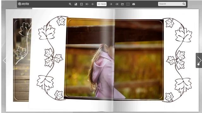Flip backward with left side arrow
The width and height of the screenshot is (202, 113).
coord(5,61)
